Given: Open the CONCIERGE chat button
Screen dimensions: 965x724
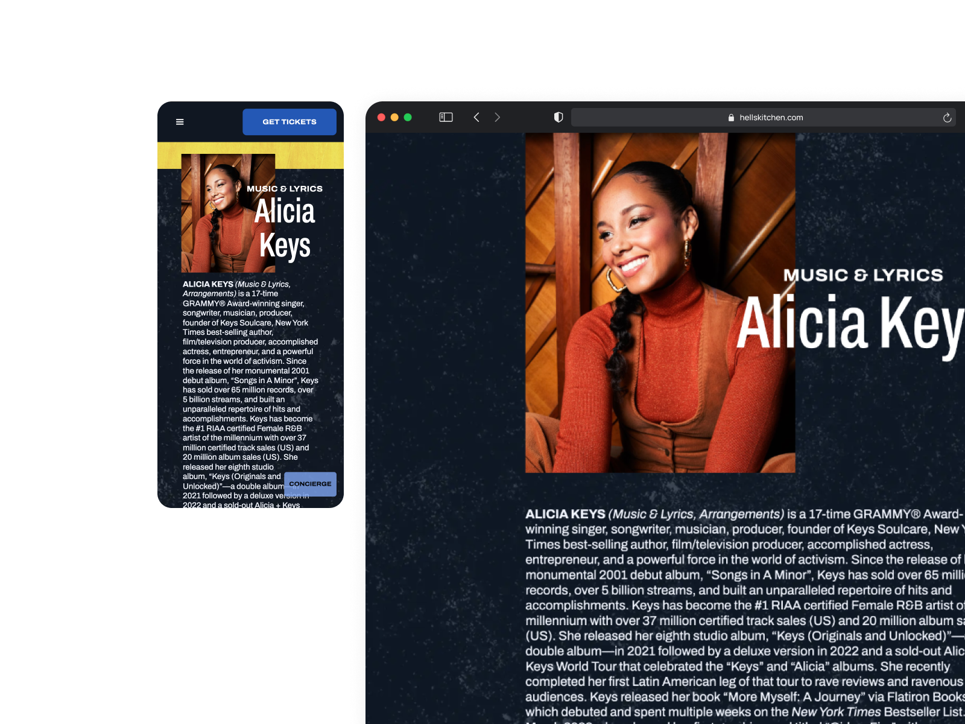Looking at the screenshot, I should click(310, 484).
